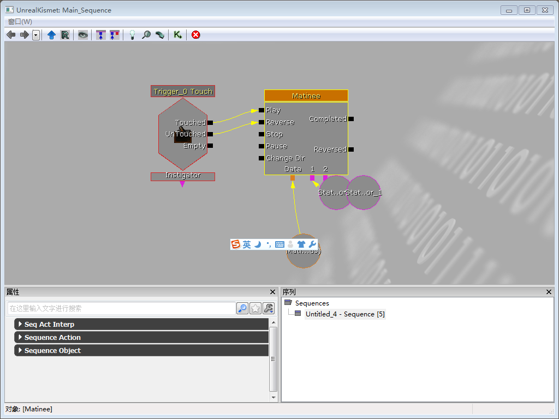Click properties scrollbar down arrow

coord(273,398)
